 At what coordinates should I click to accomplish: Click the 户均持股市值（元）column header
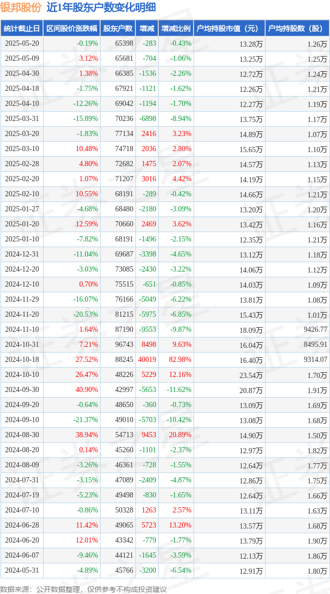pyautogui.click(x=229, y=28)
